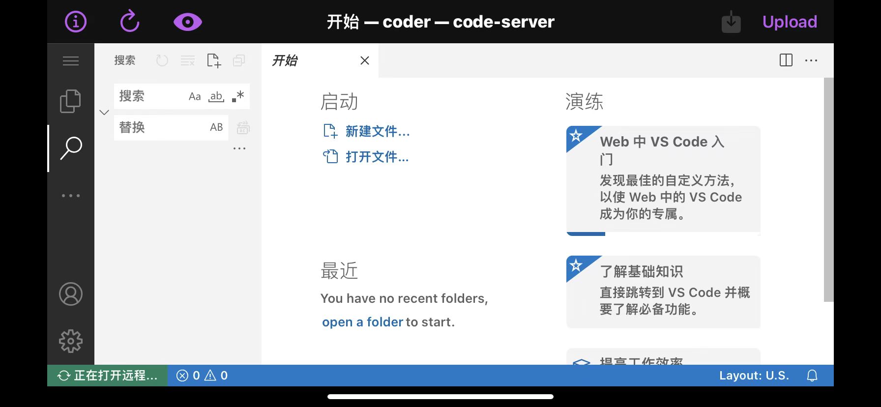The image size is (881, 407).
Task: Click the editor vertical scrollbar thumb
Action: (x=828, y=190)
